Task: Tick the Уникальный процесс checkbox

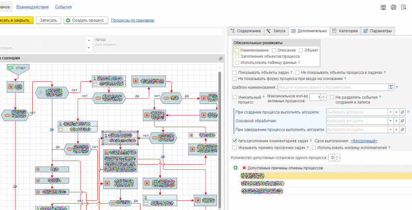Action: pos(235,97)
